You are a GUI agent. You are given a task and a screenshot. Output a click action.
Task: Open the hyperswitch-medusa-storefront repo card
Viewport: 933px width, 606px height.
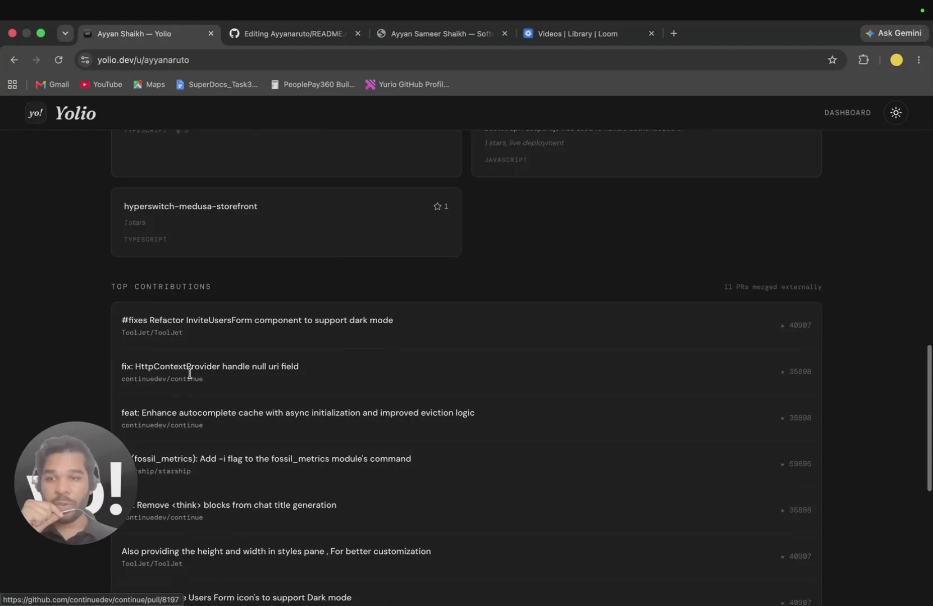click(x=286, y=222)
